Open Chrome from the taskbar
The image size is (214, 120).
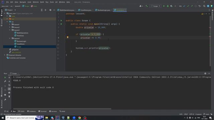coord(80,118)
